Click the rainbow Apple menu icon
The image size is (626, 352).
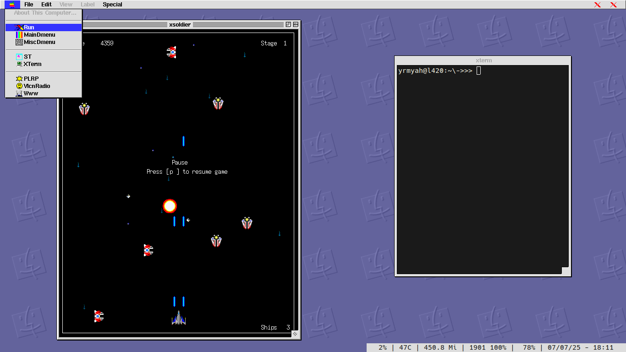pos(12,5)
